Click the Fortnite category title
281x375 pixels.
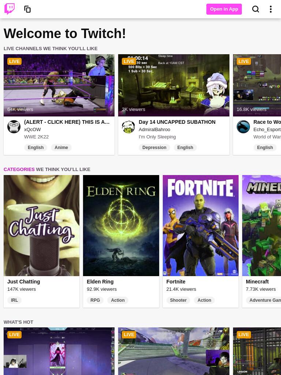(176, 282)
